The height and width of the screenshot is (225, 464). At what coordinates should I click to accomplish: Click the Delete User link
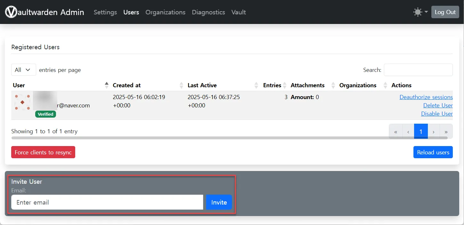(x=438, y=105)
